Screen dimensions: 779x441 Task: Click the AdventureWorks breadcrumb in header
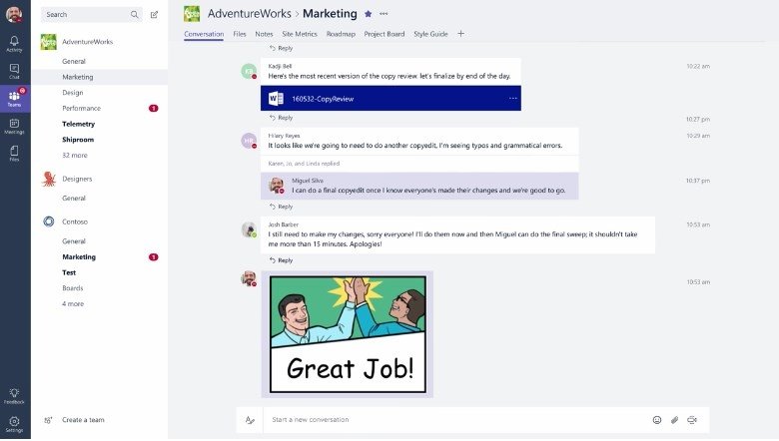point(250,14)
